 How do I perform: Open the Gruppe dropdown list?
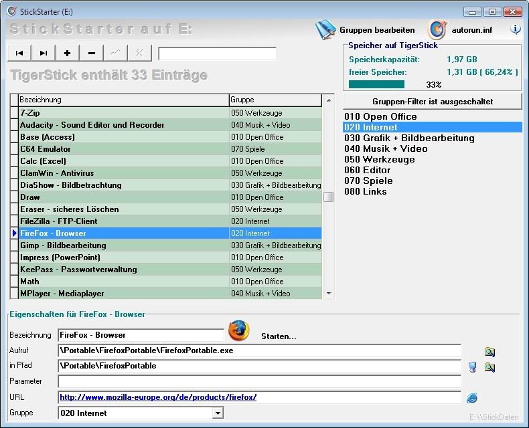point(217,413)
